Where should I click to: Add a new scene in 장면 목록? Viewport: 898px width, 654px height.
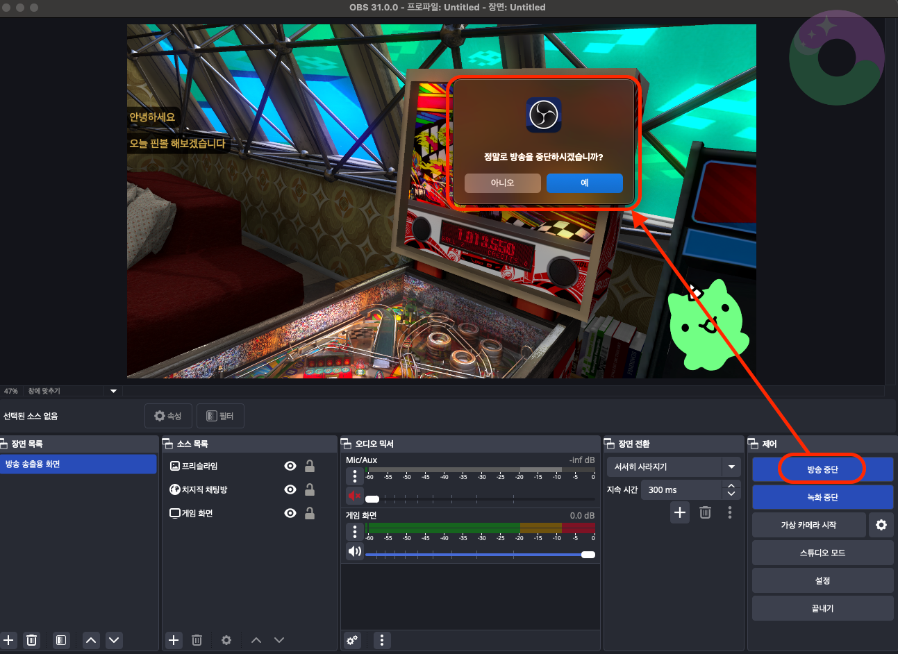click(x=8, y=640)
